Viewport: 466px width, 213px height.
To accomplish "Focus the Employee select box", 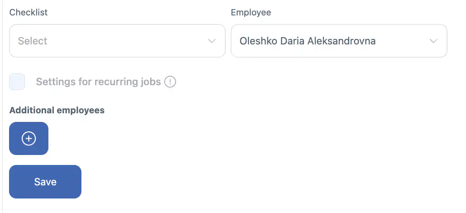I will click(339, 41).
